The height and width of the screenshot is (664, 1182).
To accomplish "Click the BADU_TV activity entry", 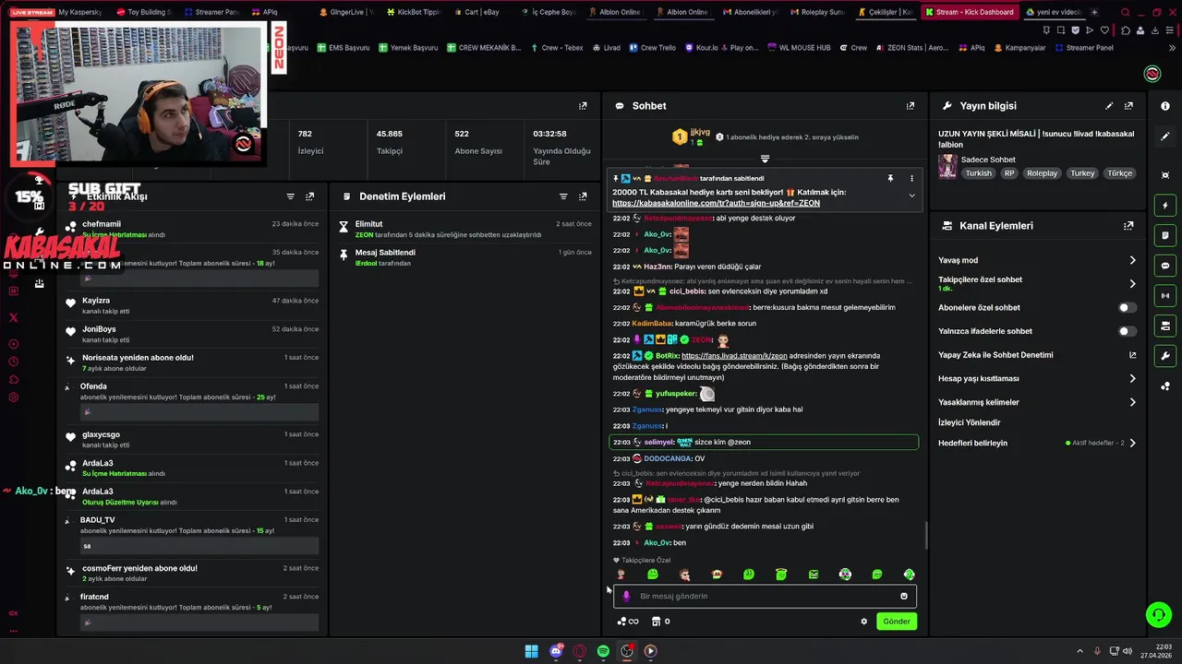I will [190, 532].
